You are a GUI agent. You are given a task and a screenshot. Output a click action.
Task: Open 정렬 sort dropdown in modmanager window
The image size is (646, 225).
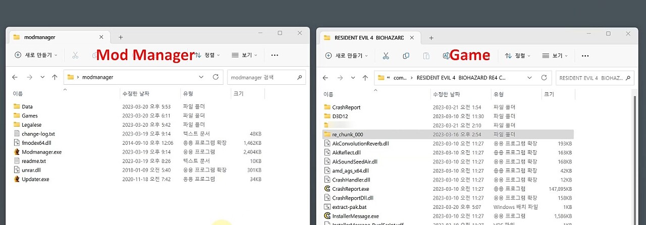(x=208, y=55)
